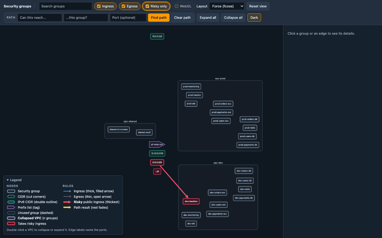
Task: Click the red risky ingress edge to dev-bastion
Action: (174, 182)
